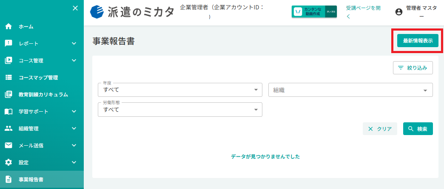
Task: Open 教育訓練カリキュラム menu item
Action: [42, 94]
